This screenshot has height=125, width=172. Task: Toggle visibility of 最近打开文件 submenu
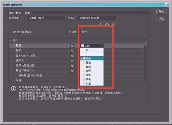coord(72,70)
